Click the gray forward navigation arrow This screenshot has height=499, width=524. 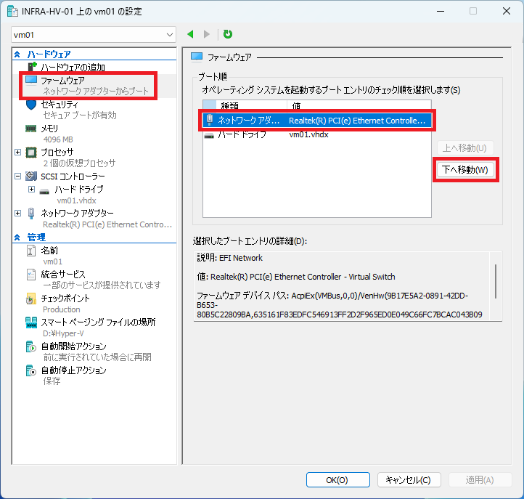pos(207,34)
